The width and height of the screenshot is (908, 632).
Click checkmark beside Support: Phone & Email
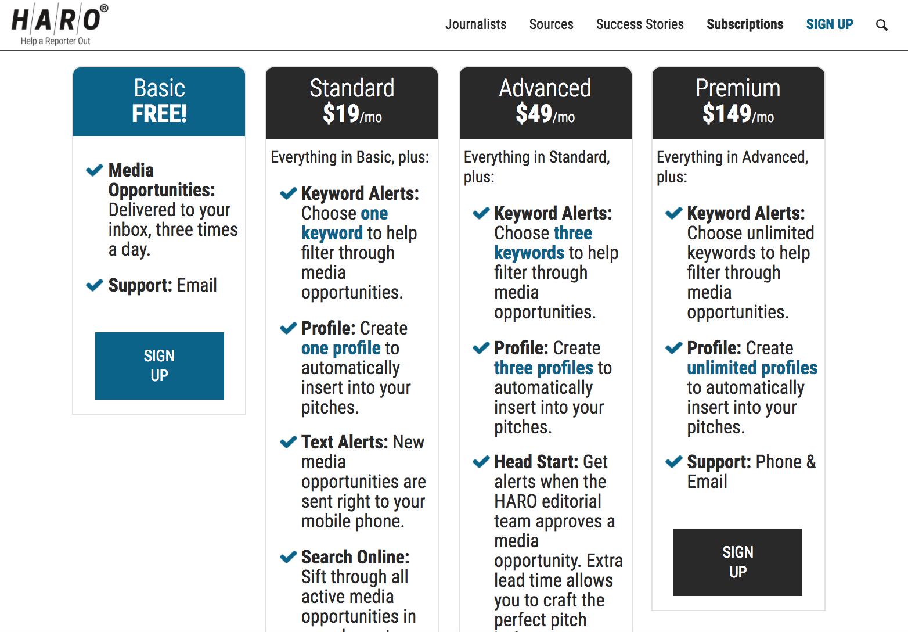tap(674, 462)
